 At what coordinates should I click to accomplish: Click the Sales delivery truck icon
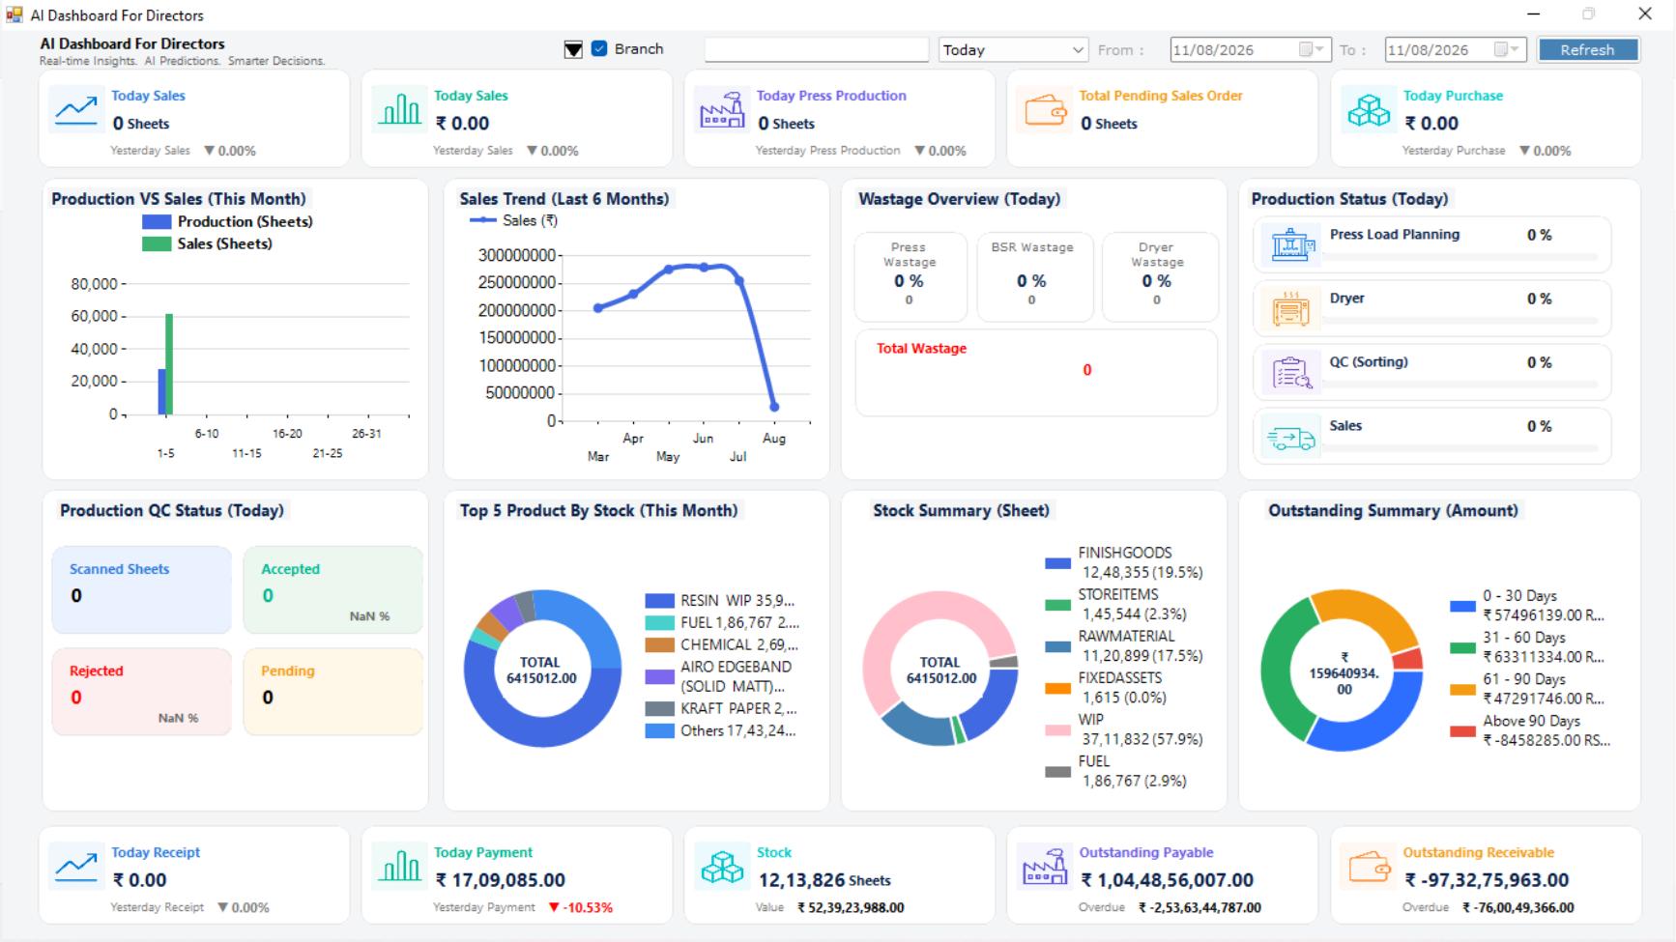pyautogui.click(x=1291, y=439)
